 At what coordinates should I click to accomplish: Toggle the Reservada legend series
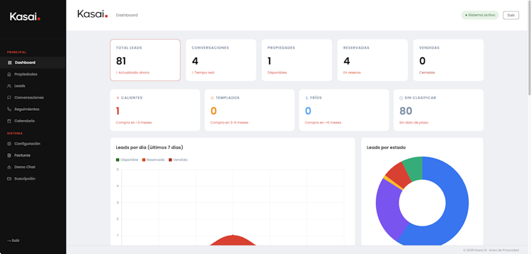click(x=154, y=160)
